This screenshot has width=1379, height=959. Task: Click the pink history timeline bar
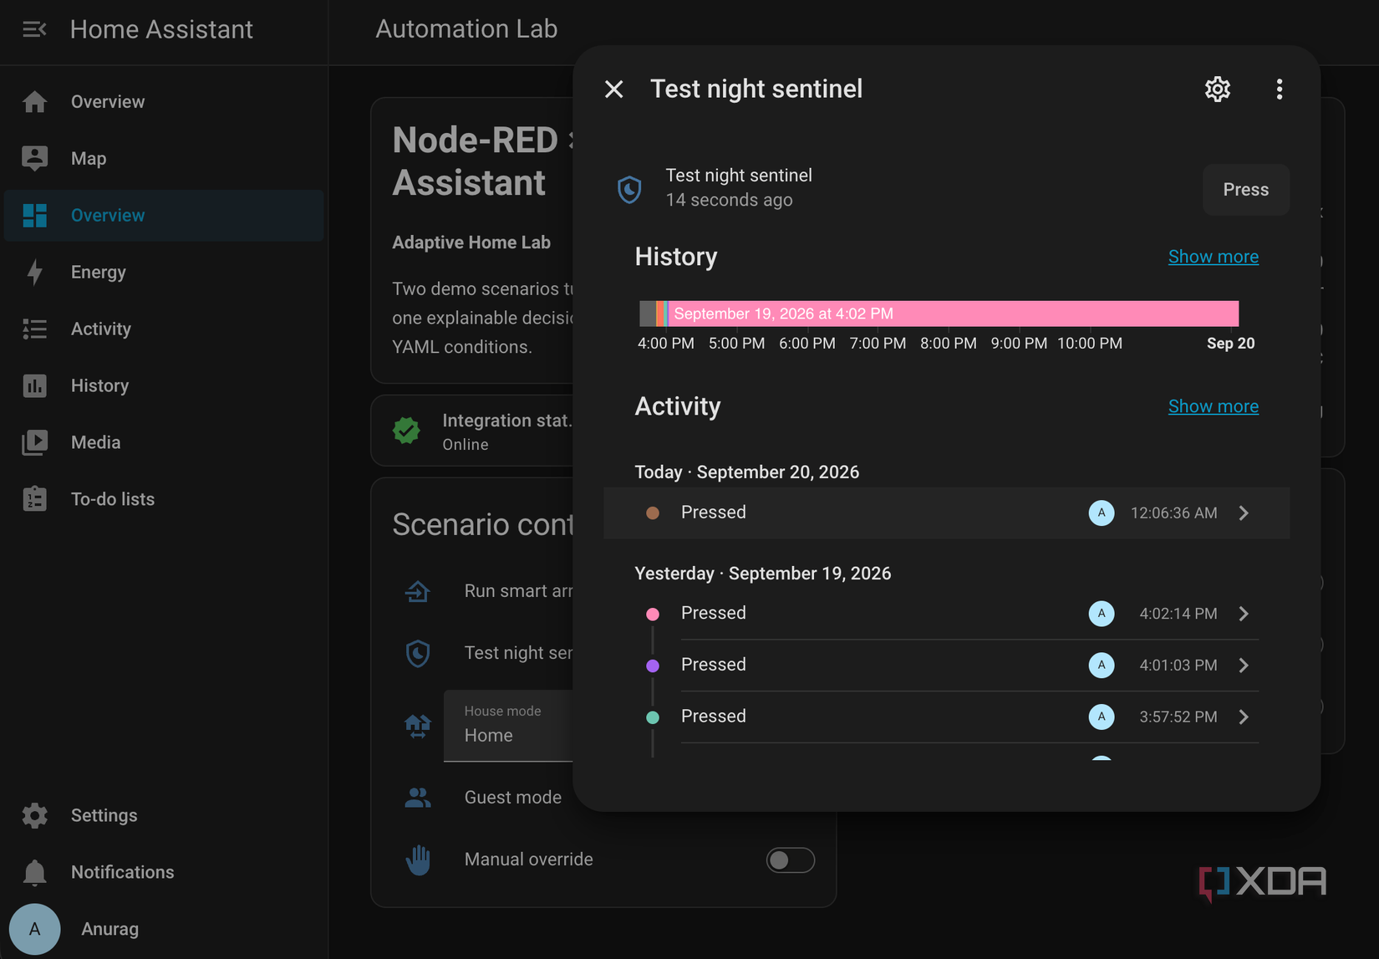pyautogui.click(x=954, y=314)
